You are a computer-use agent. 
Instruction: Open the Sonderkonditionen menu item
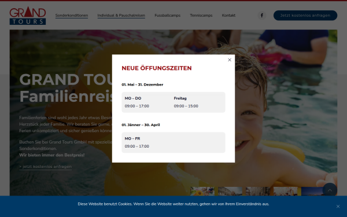click(x=72, y=15)
